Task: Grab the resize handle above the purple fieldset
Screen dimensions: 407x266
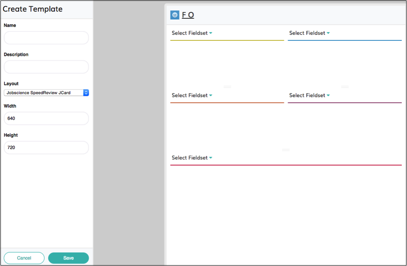Action: [x=344, y=87]
